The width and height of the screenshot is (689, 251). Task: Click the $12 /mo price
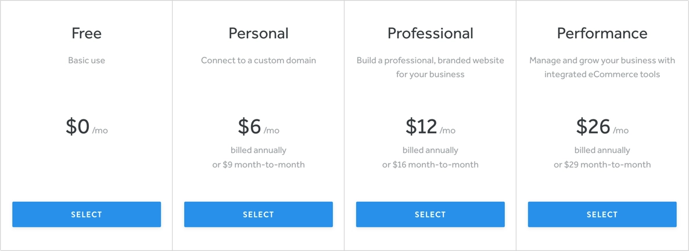(x=430, y=126)
